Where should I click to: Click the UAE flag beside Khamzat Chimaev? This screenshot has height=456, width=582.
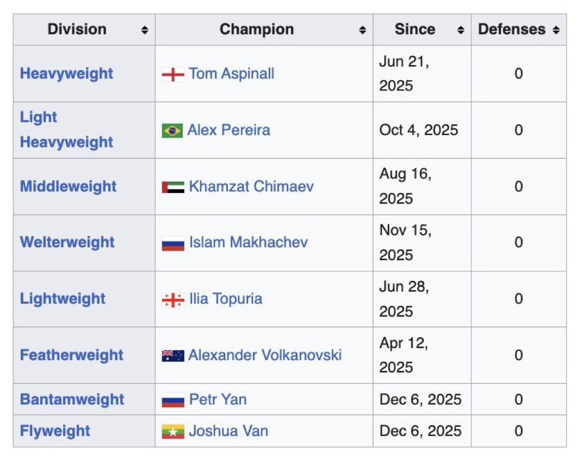(173, 187)
